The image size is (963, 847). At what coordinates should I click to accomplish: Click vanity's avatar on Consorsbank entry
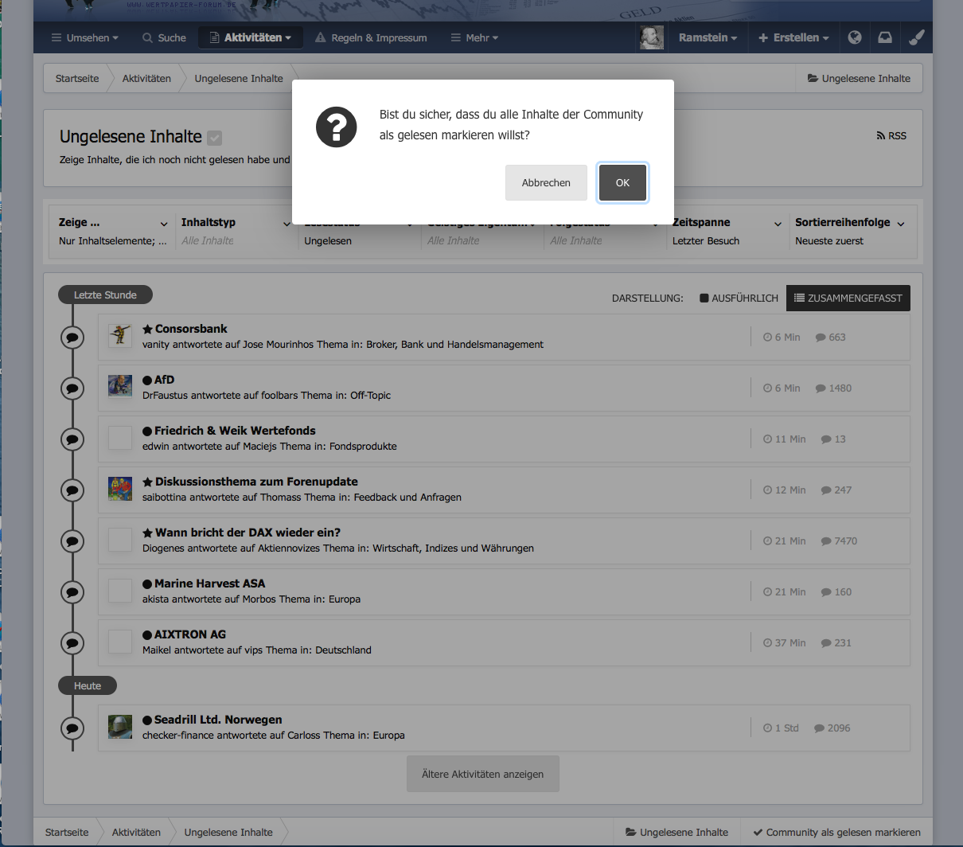click(120, 336)
